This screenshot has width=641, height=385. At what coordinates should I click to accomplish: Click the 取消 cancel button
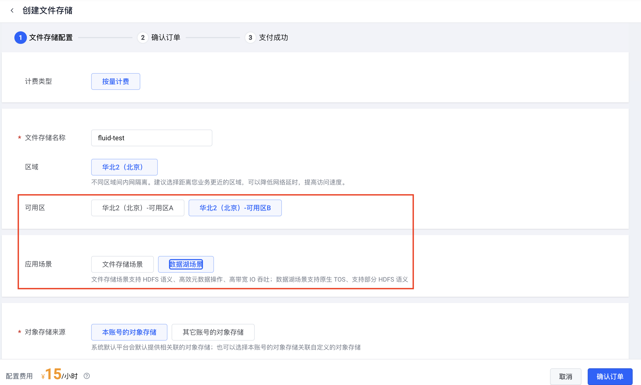tap(566, 376)
